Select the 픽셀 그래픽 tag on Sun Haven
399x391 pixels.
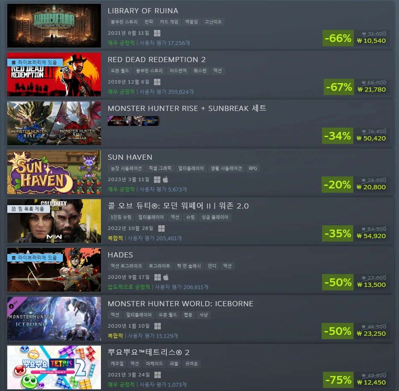coord(160,168)
